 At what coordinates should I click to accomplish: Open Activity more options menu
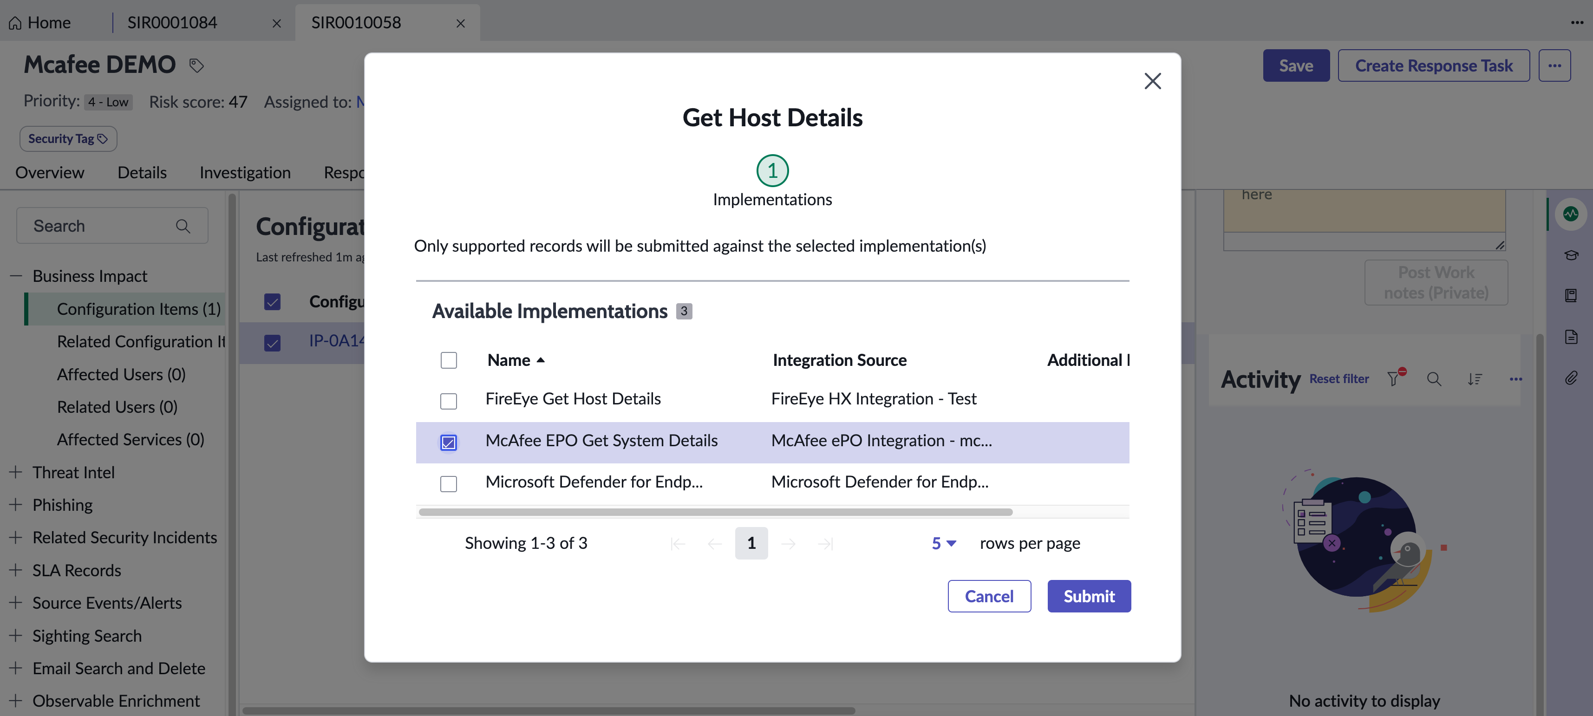point(1515,379)
